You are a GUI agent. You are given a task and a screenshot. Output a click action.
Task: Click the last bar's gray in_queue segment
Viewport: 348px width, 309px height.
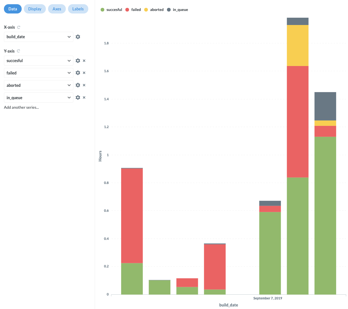[325, 106]
